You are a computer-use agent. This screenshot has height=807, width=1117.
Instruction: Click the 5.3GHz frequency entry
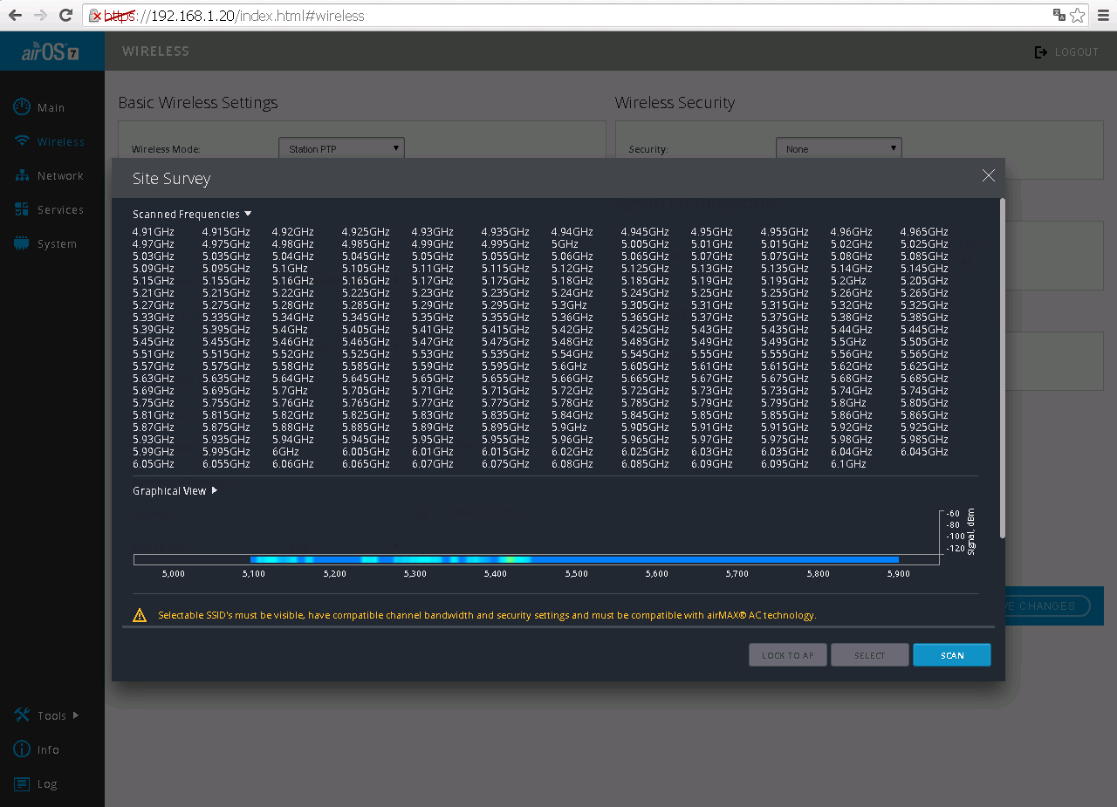[x=569, y=305]
